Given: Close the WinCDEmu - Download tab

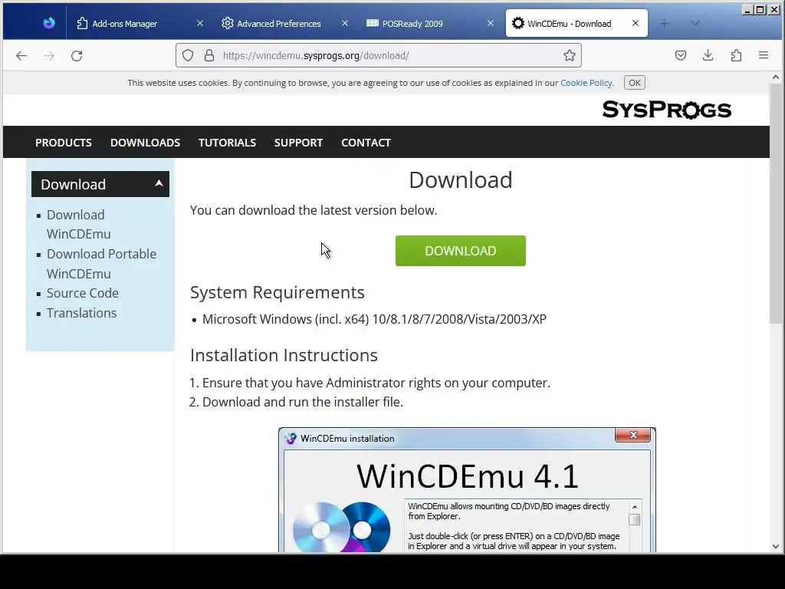Looking at the screenshot, I should (x=636, y=24).
